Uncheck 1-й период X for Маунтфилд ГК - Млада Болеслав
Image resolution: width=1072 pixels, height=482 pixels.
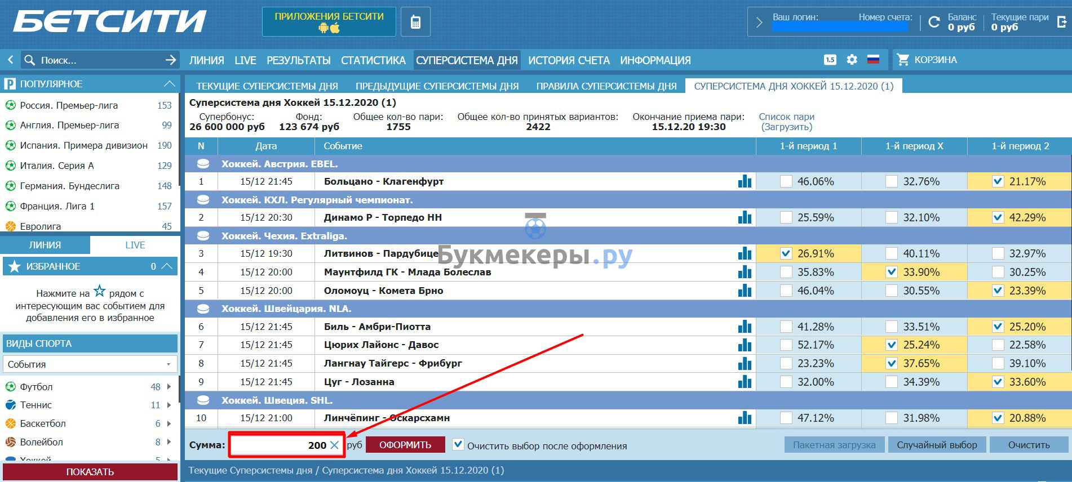click(x=892, y=272)
